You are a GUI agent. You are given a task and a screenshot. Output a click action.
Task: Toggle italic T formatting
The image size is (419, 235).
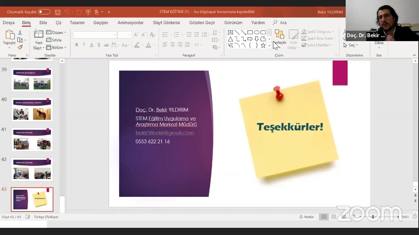point(84,45)
